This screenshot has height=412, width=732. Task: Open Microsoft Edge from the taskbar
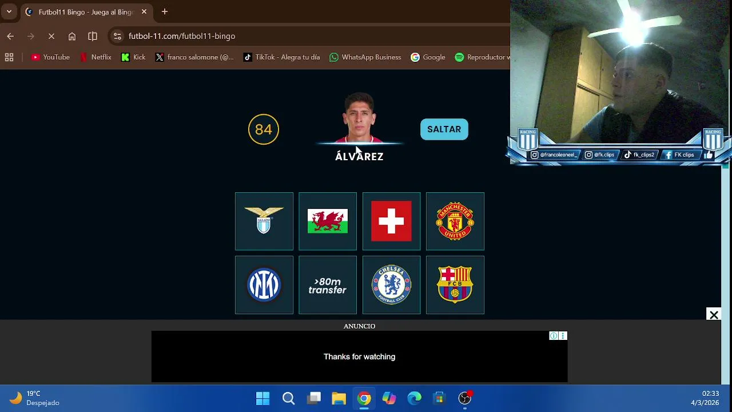415,398
